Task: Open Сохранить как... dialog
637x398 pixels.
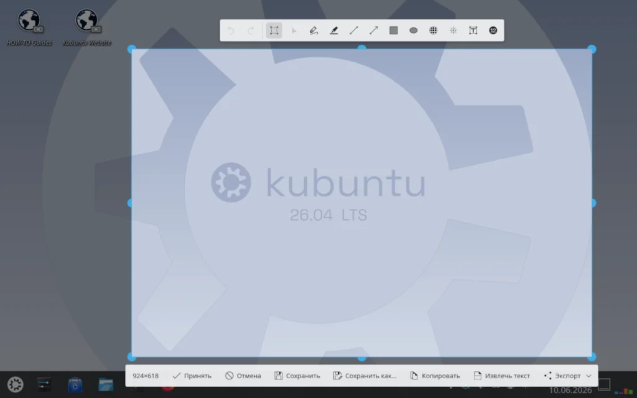Action: click(x=365, y=376)
